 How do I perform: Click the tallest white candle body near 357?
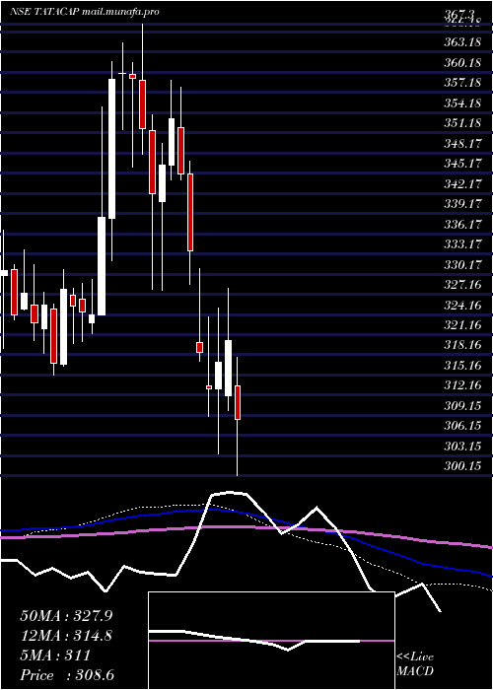pos(112,149)
